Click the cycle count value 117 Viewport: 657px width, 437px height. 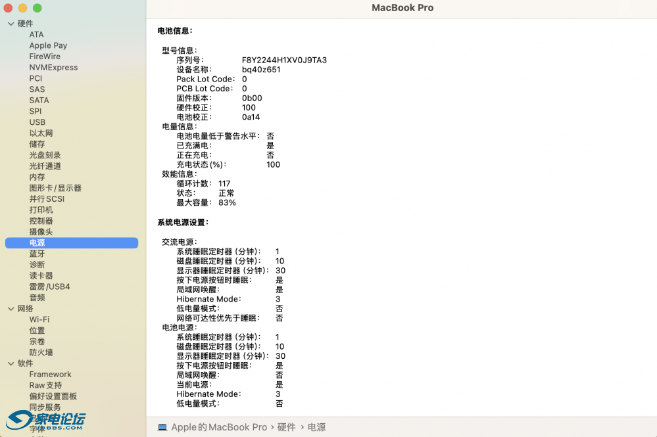click(224, 184)
